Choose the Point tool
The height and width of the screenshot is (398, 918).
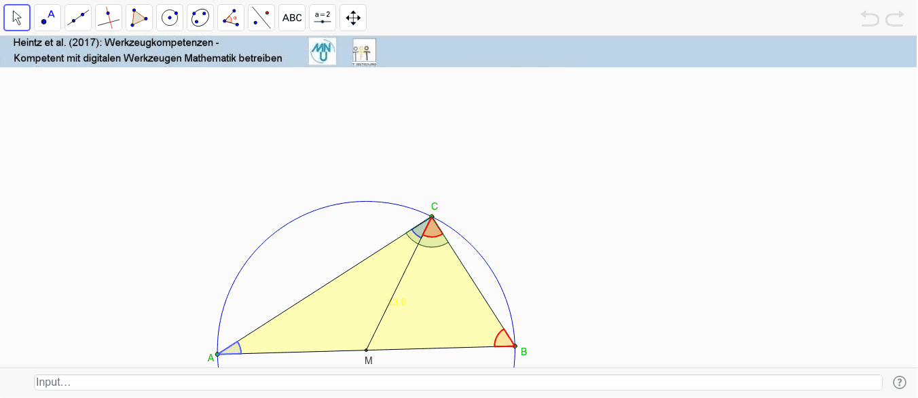[x=48, y=18]
